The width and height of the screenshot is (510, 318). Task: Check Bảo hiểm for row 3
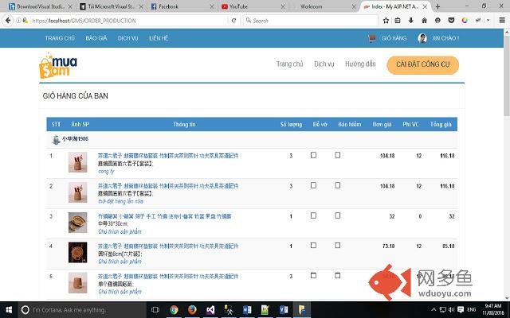pyautogui.click(x=338, y=215)
